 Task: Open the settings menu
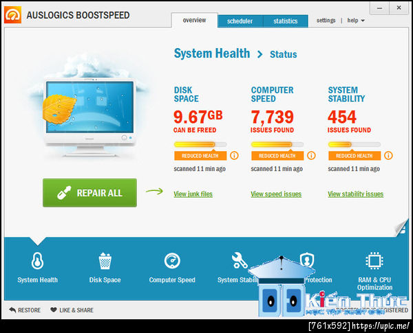click(x=326, y=21)
